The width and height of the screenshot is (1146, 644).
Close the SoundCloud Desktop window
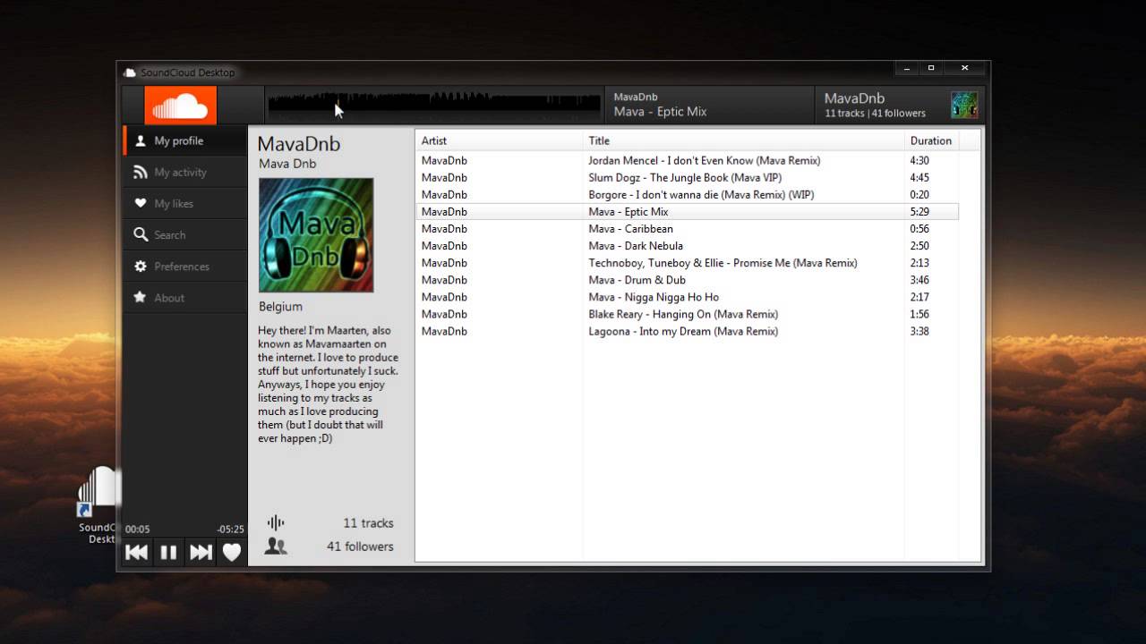coord(964,68)
